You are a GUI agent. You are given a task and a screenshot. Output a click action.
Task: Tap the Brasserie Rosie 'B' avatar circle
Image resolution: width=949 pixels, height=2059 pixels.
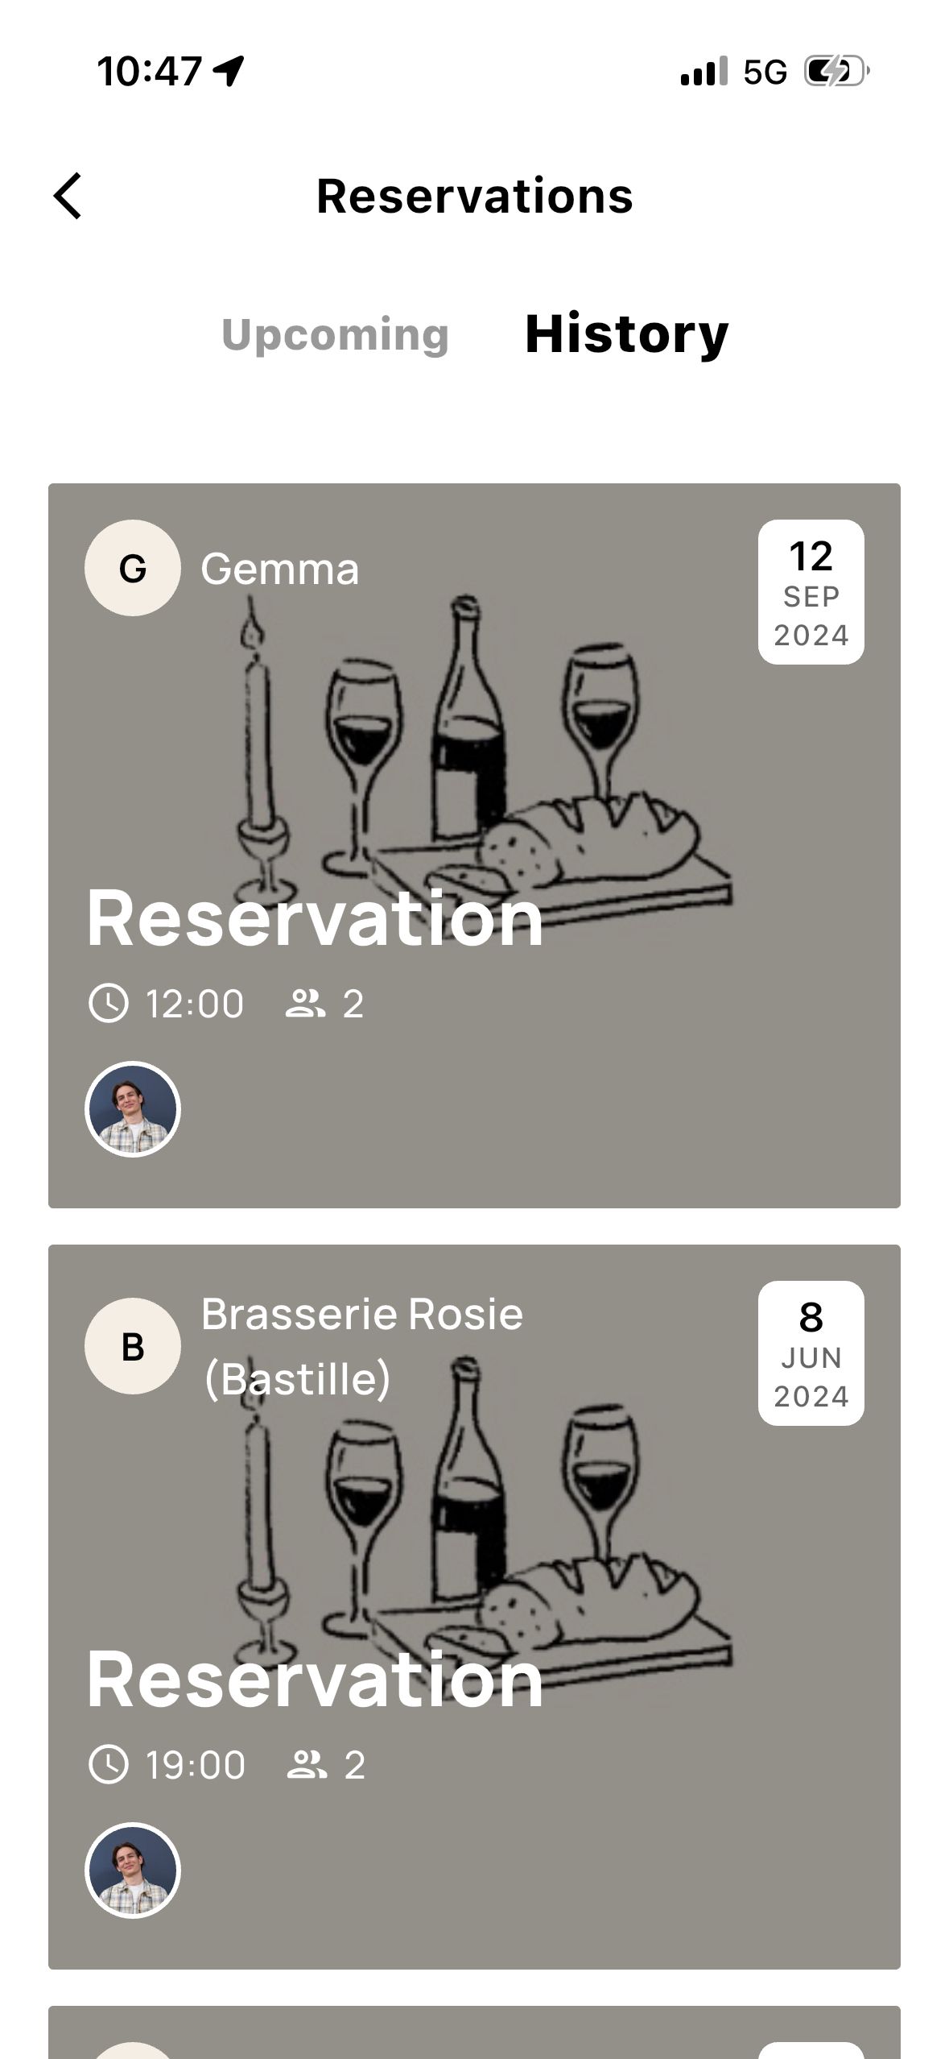(x=133, y=1346)
